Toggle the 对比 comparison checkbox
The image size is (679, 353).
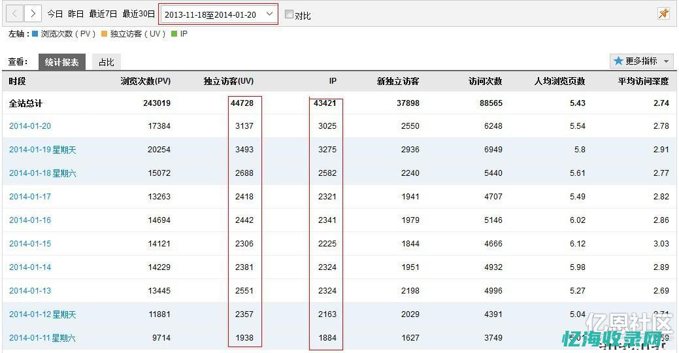pyautogui.click(x=290, y=14)
